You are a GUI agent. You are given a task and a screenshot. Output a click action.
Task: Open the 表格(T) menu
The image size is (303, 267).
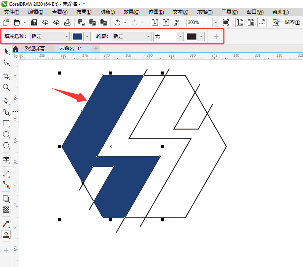point(205,12)
